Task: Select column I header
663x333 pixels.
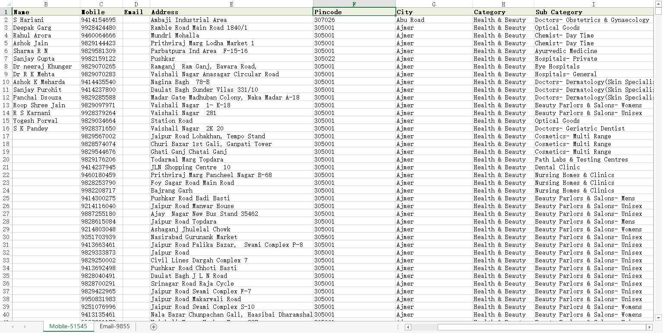Action: click(594, 4)
